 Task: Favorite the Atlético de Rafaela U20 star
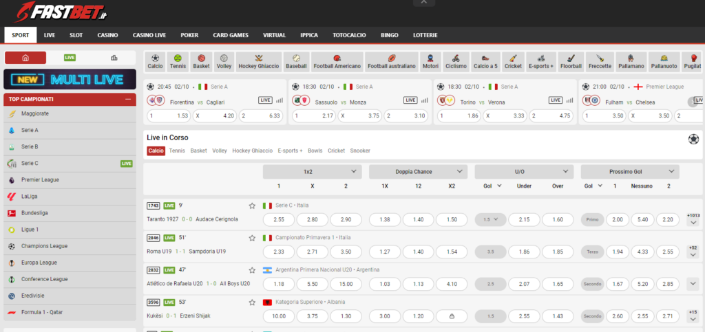click(252, 270)
